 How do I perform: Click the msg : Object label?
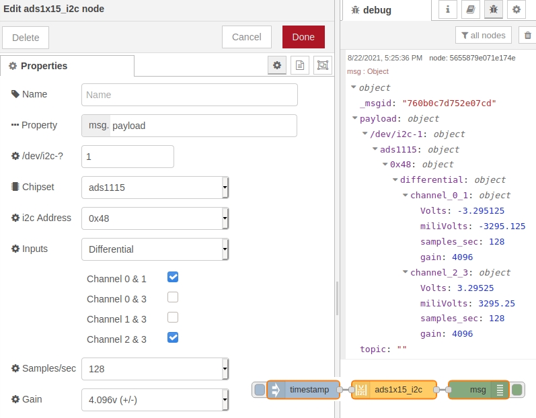pyautogui.click(x=368, y=71)
